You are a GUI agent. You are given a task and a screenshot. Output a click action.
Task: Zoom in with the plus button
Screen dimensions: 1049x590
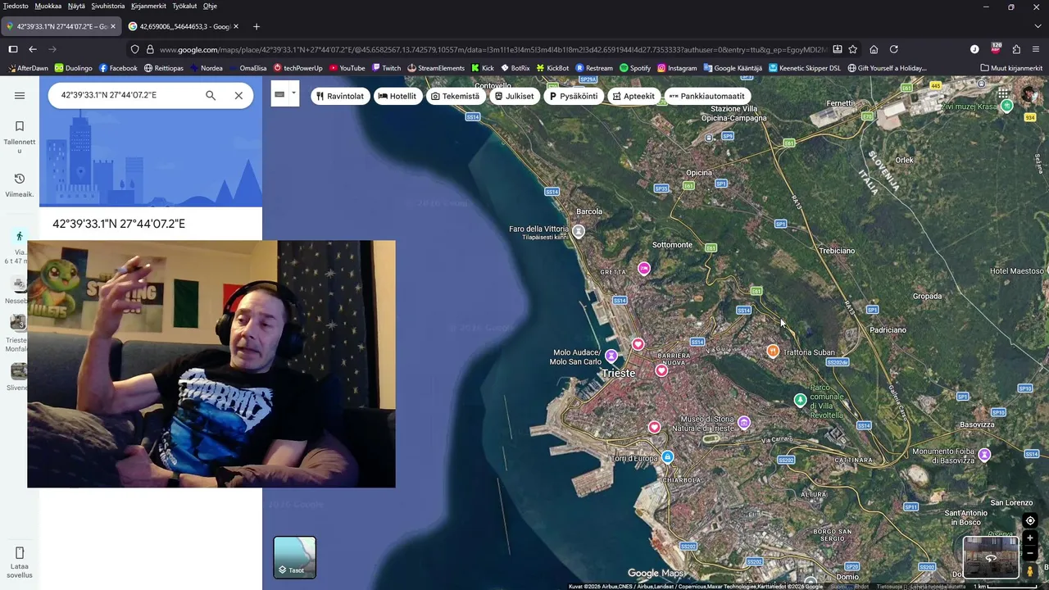click(1030, 538)
